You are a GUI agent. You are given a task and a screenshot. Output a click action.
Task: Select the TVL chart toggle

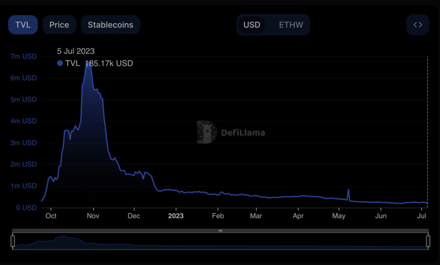(x=23, y=25)
